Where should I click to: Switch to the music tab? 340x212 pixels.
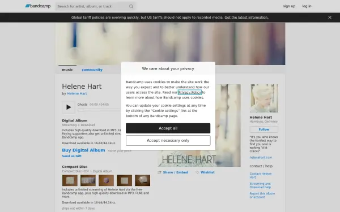(67, 70)
